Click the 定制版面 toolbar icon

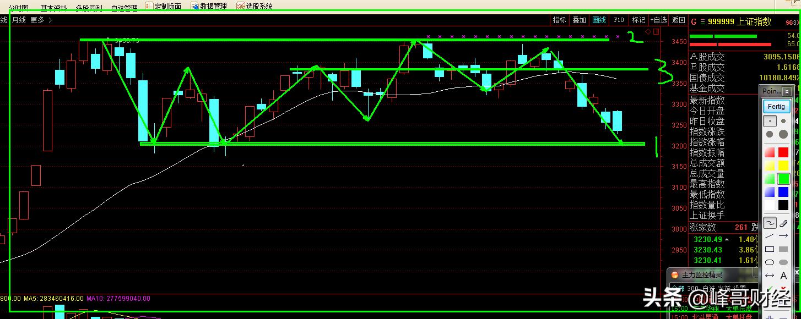point(149,5)
